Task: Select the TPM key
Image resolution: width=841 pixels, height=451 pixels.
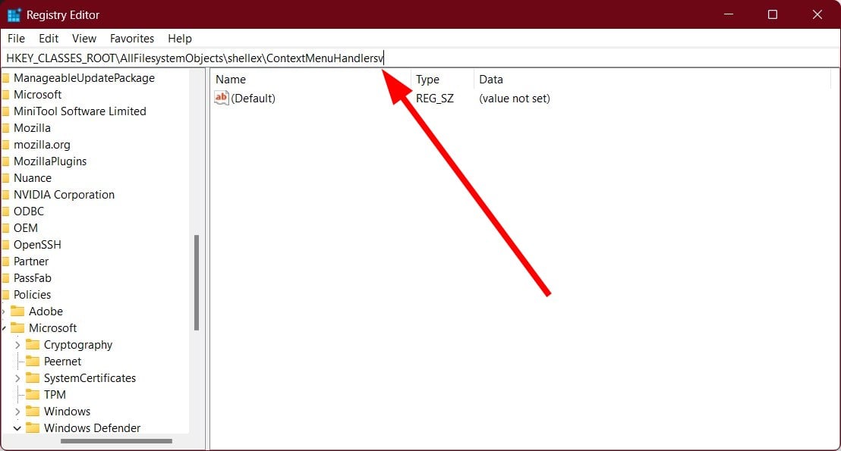Action: (x=55, y=395)
